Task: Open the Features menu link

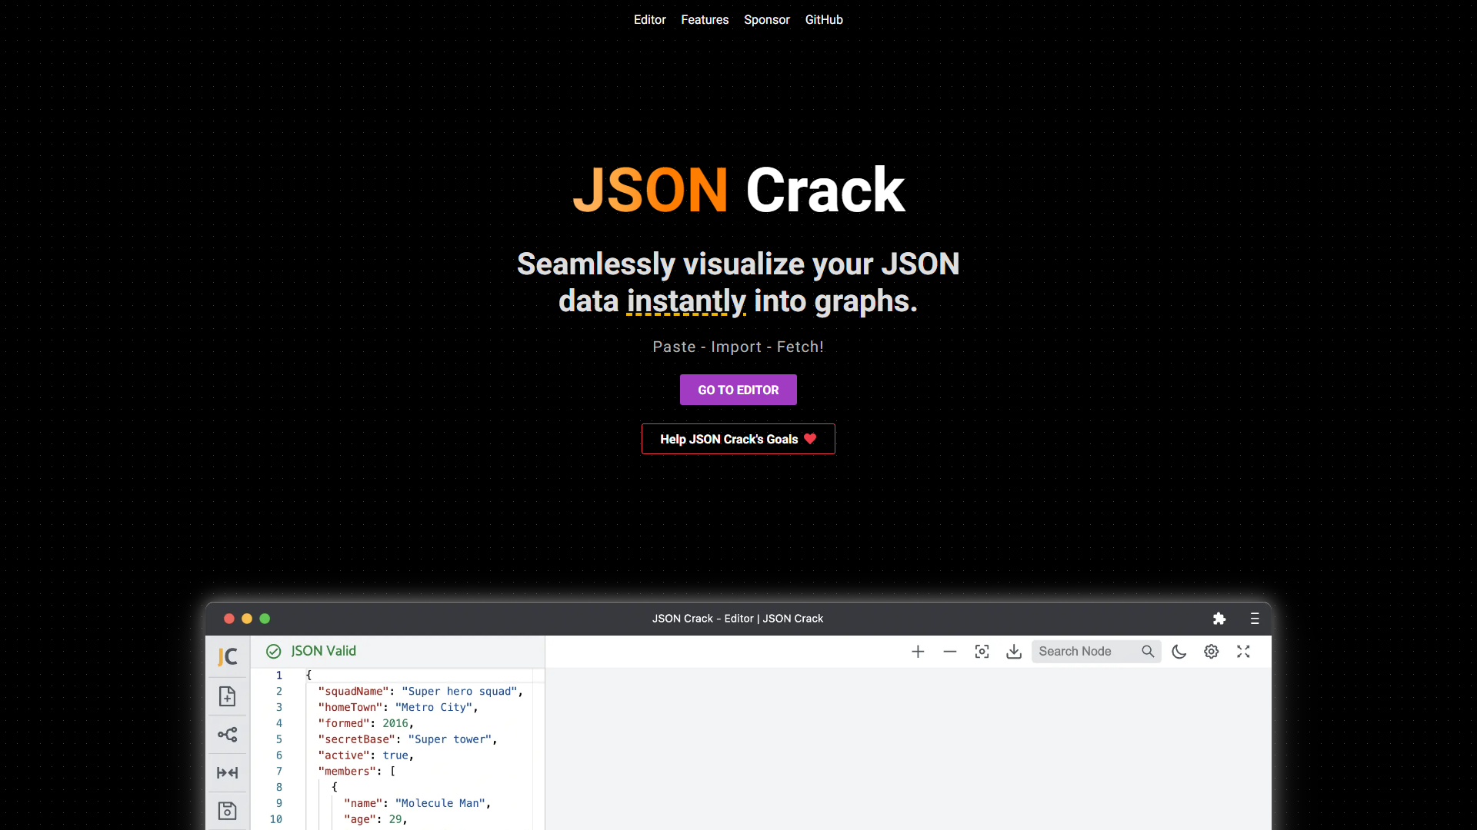Action: coord(705,20)
